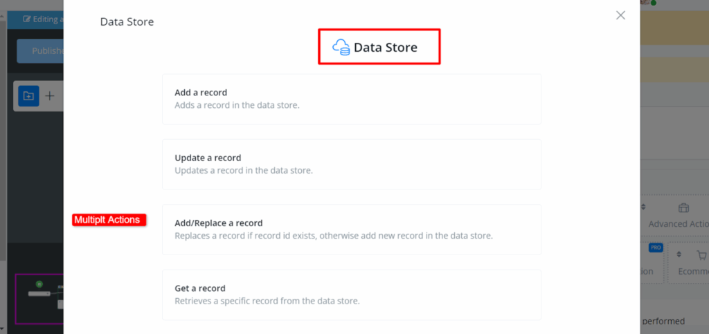
Task: Choose the "Add a record" action
Action: point(351,99)
